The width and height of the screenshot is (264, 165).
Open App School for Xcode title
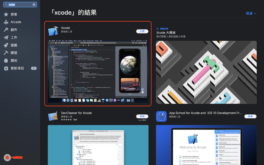coord(205,113)
